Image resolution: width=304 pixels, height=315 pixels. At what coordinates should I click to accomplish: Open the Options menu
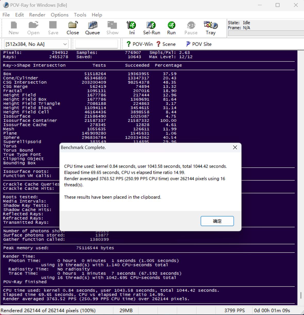[x=60, y=15]
